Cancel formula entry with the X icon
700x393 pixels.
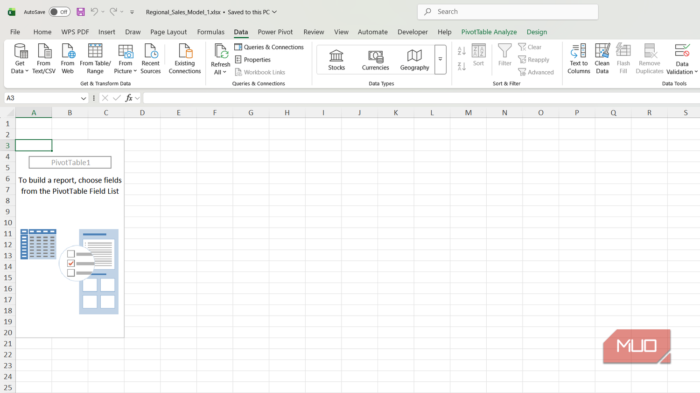click(x=105, y=98)
